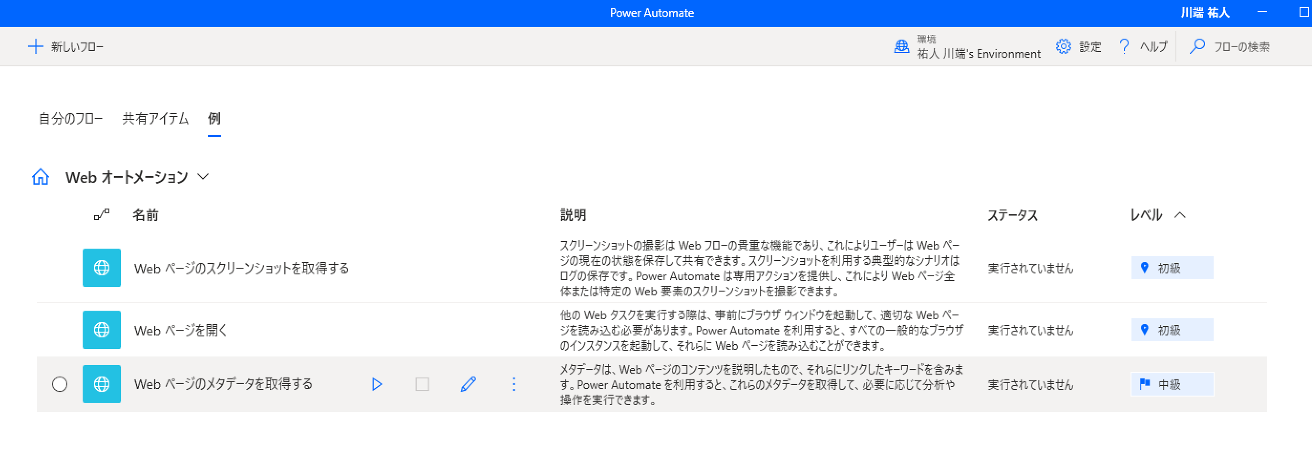
Task: Click the flow type column header icon
Action: coord(101,215)
